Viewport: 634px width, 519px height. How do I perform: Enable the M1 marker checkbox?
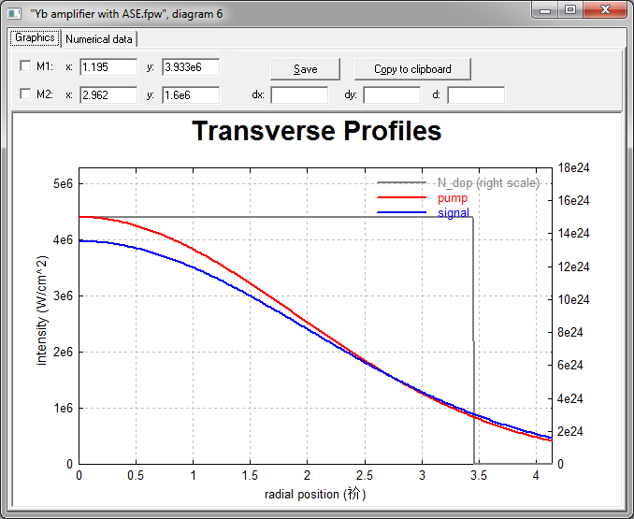point(25,65)
